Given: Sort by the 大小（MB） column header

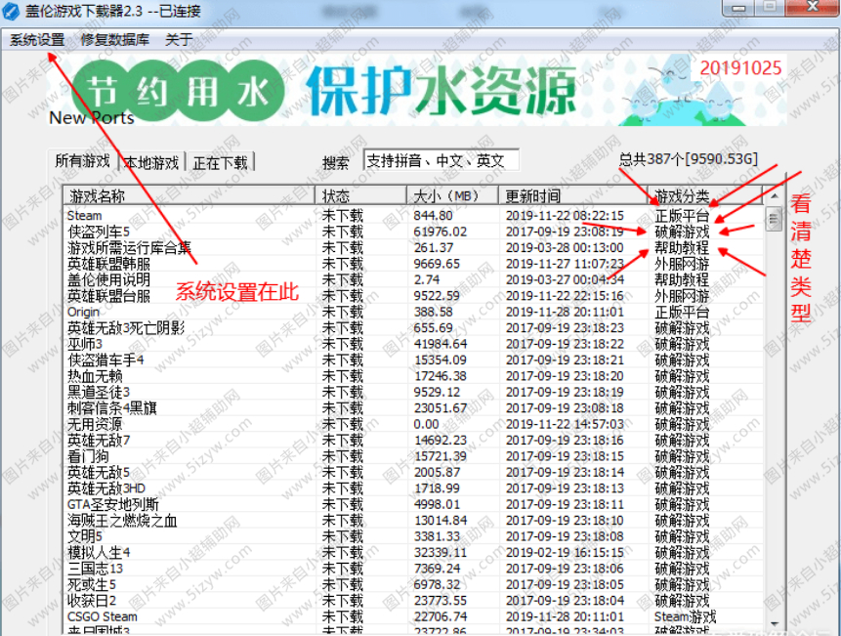Looking at the screenshot, I should point(452,195).
